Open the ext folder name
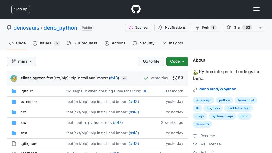 coord(23,112)
